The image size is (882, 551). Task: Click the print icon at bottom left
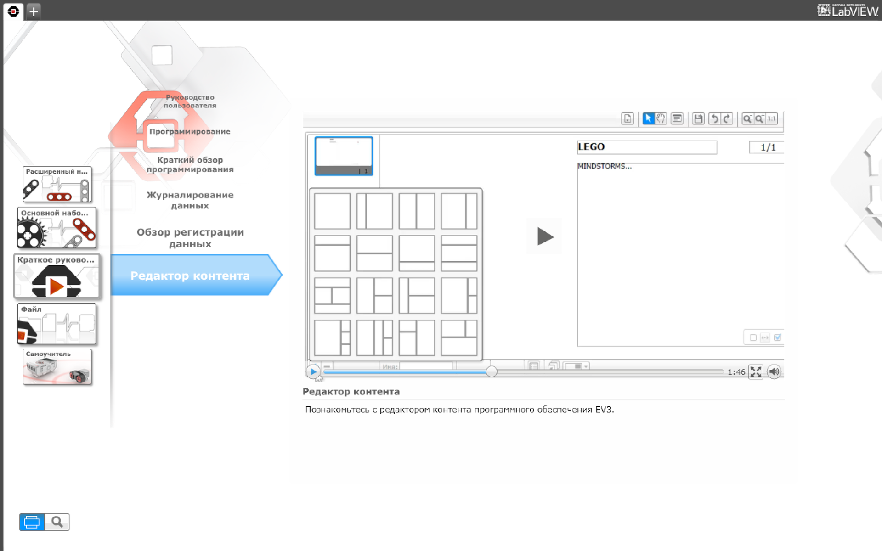coord(31,522)
